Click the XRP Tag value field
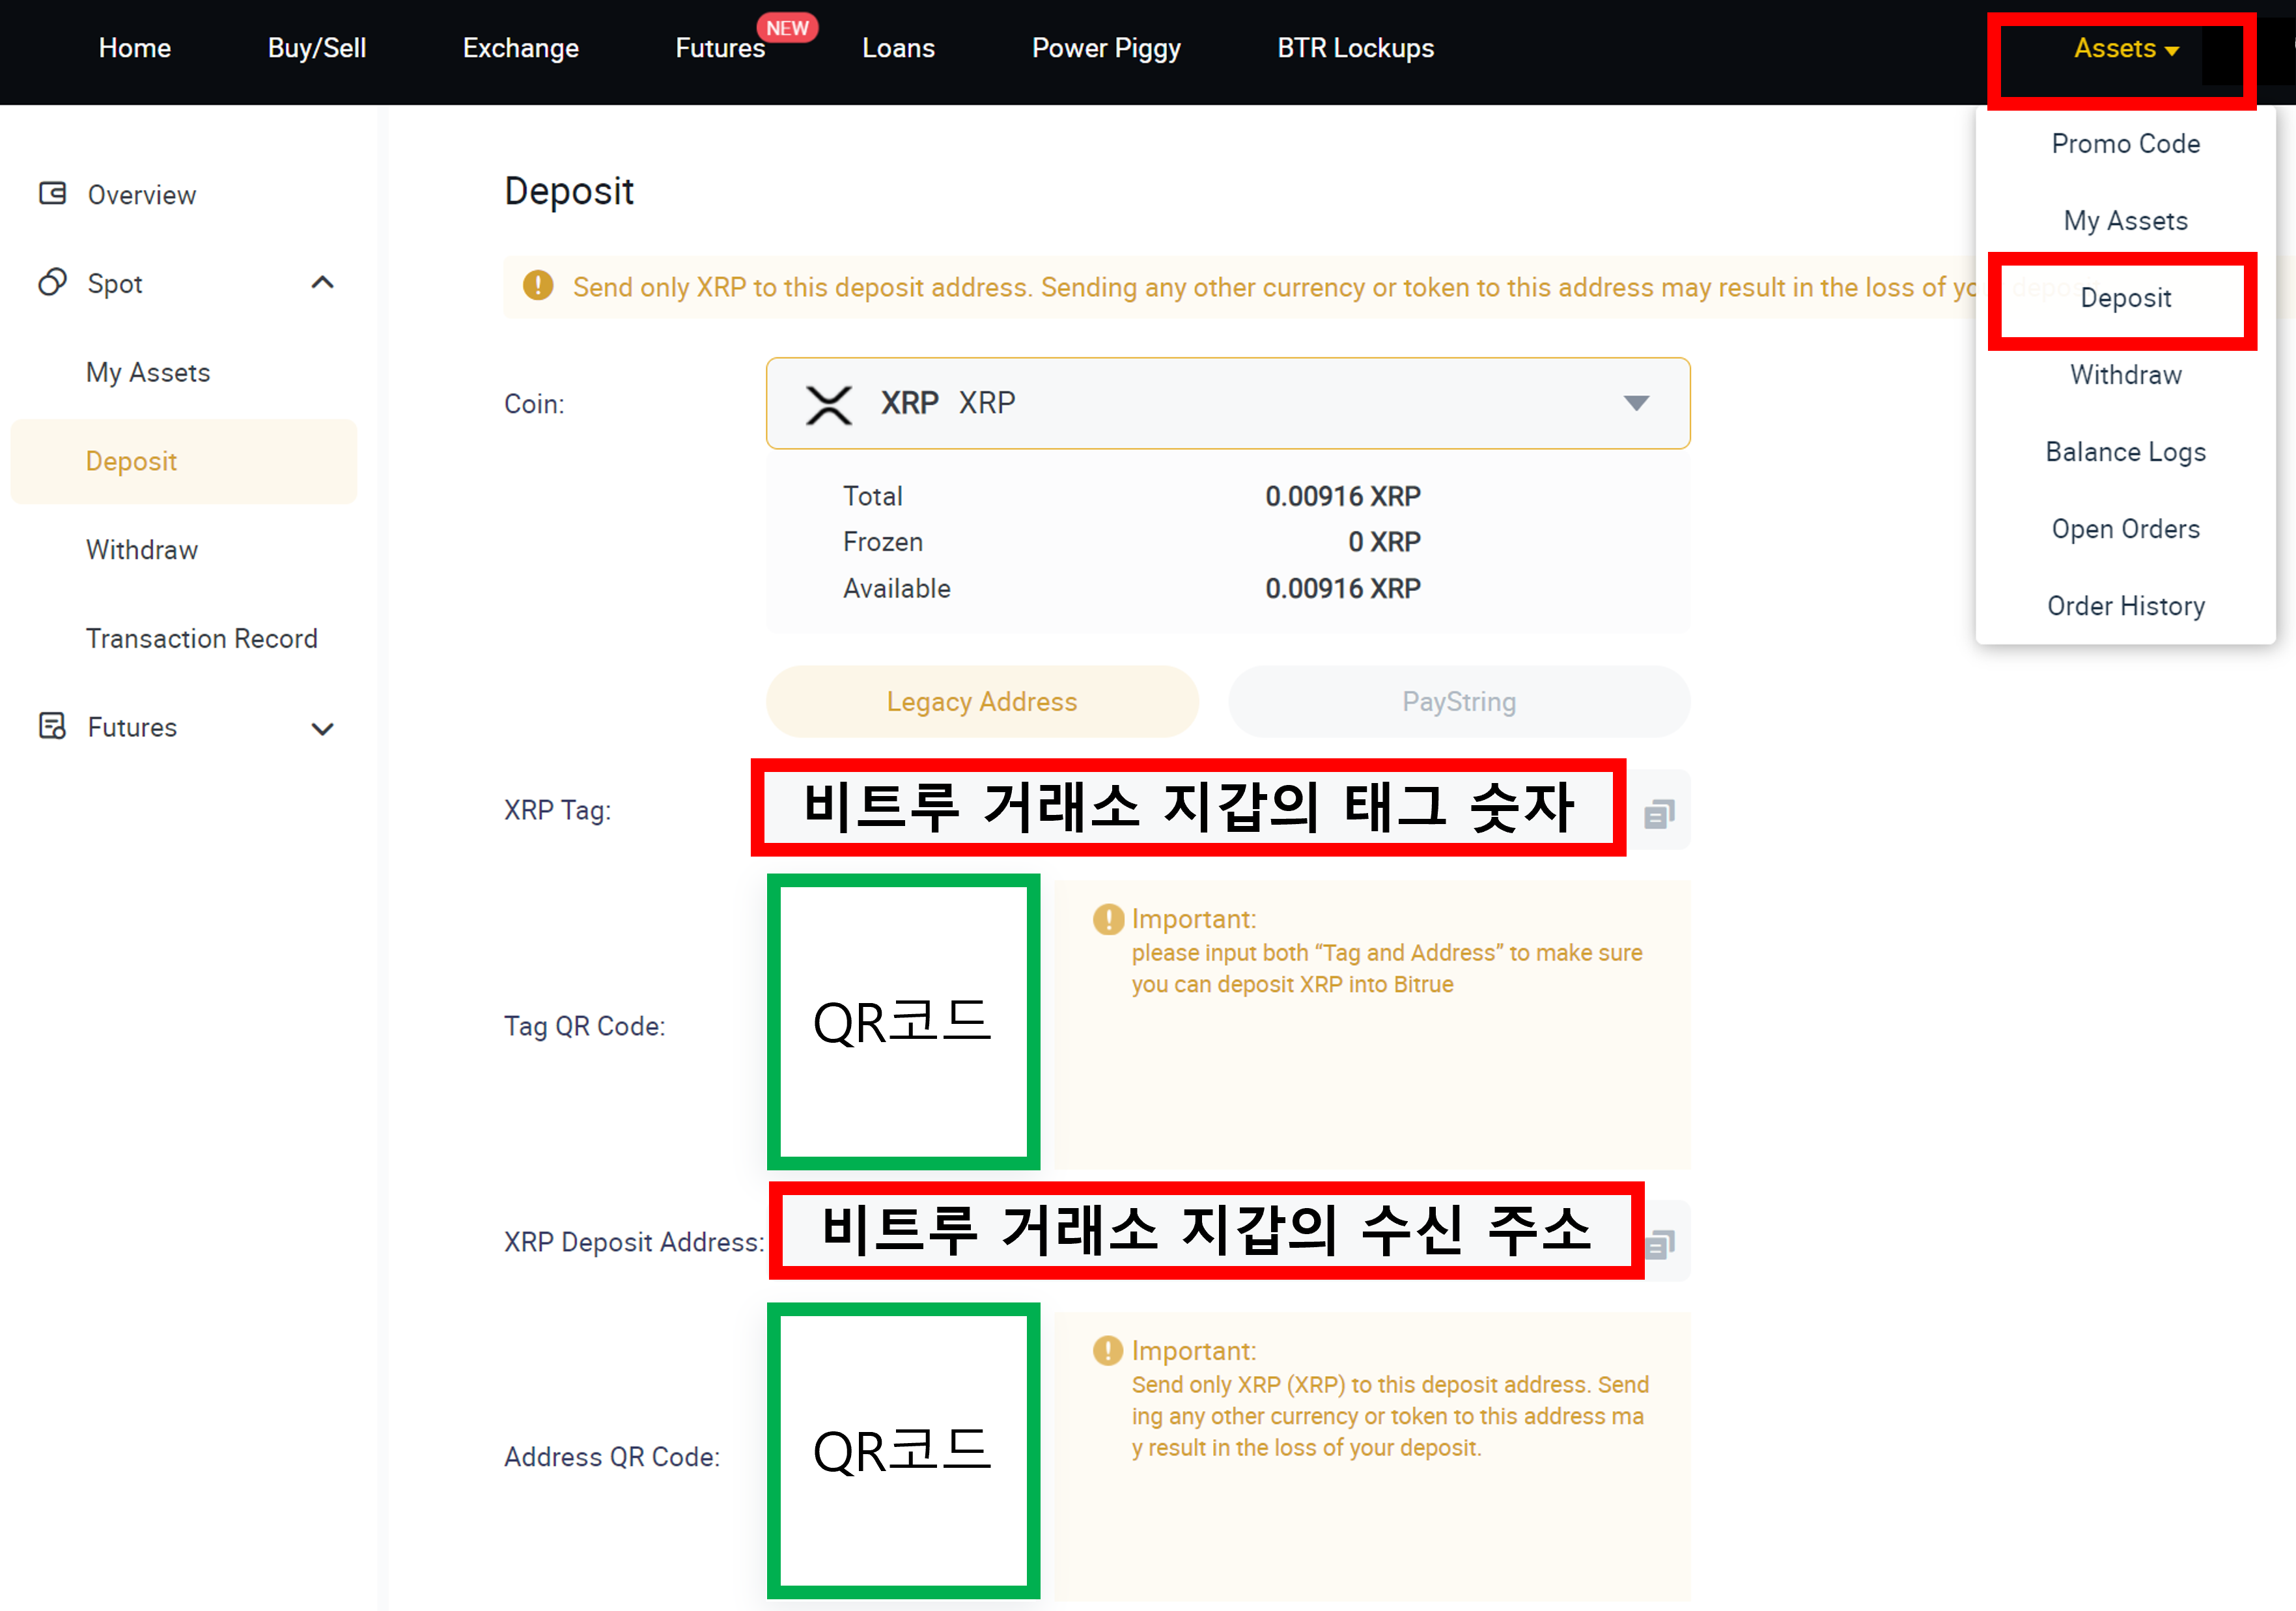The width and height of the screenshot is (2296, 1611). 1189,808
